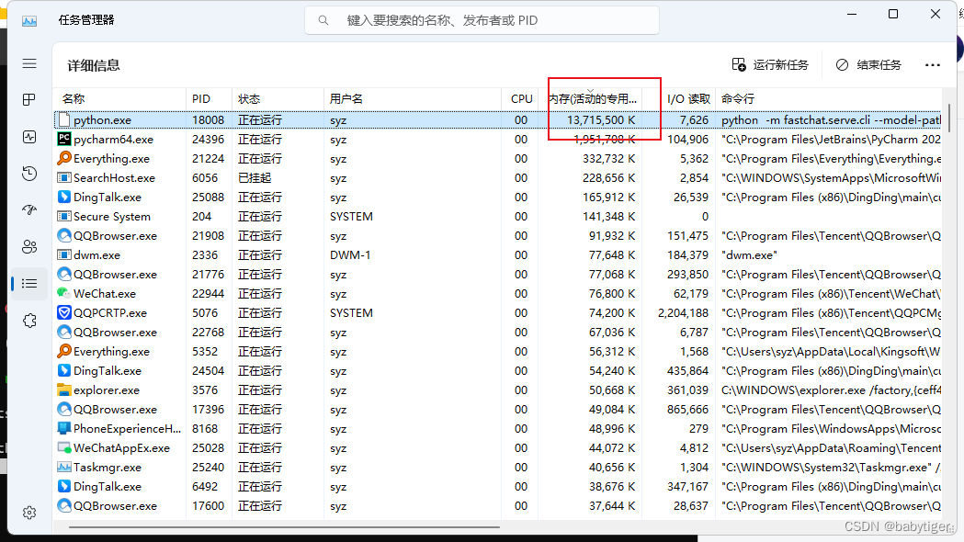This screenshot has height=542, width=964.
Task: Click the command line text "dwm.exe"
Action: pyautogui.click(x=749, y=255)
